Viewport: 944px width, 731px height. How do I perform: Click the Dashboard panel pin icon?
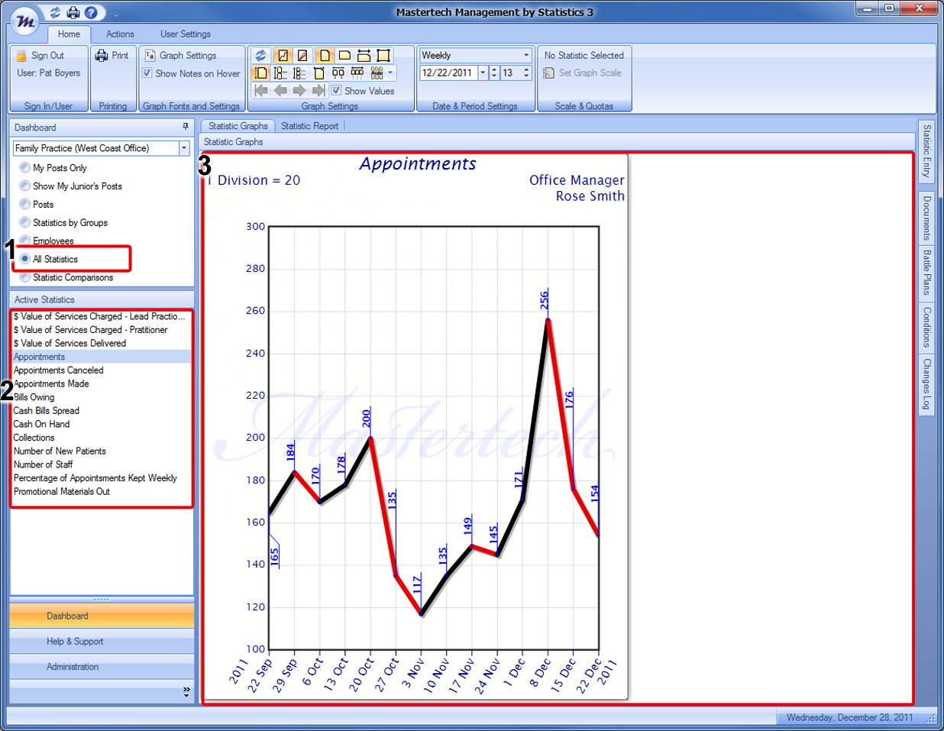coord(186,127)
